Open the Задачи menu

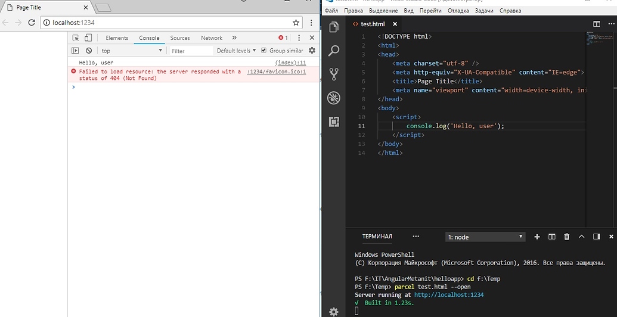[x=484, y=11]
